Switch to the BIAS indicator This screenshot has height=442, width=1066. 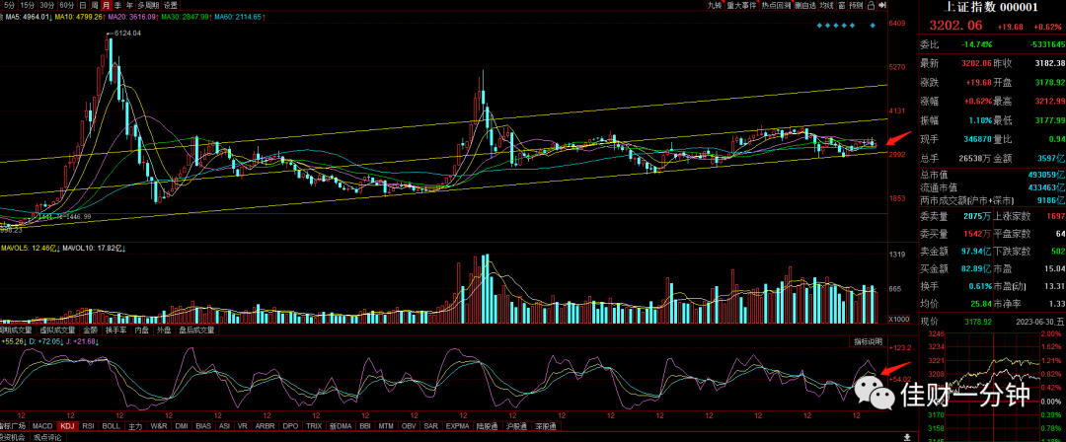tap(203, 426)
